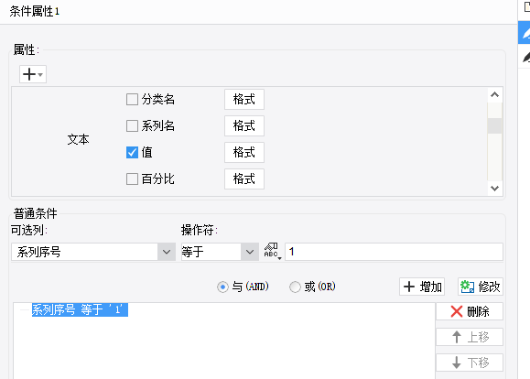Click the 修改 modify condition button
The height and width of the screenshot is (379, 530).
pyautogui.click(x=481, y=287)
